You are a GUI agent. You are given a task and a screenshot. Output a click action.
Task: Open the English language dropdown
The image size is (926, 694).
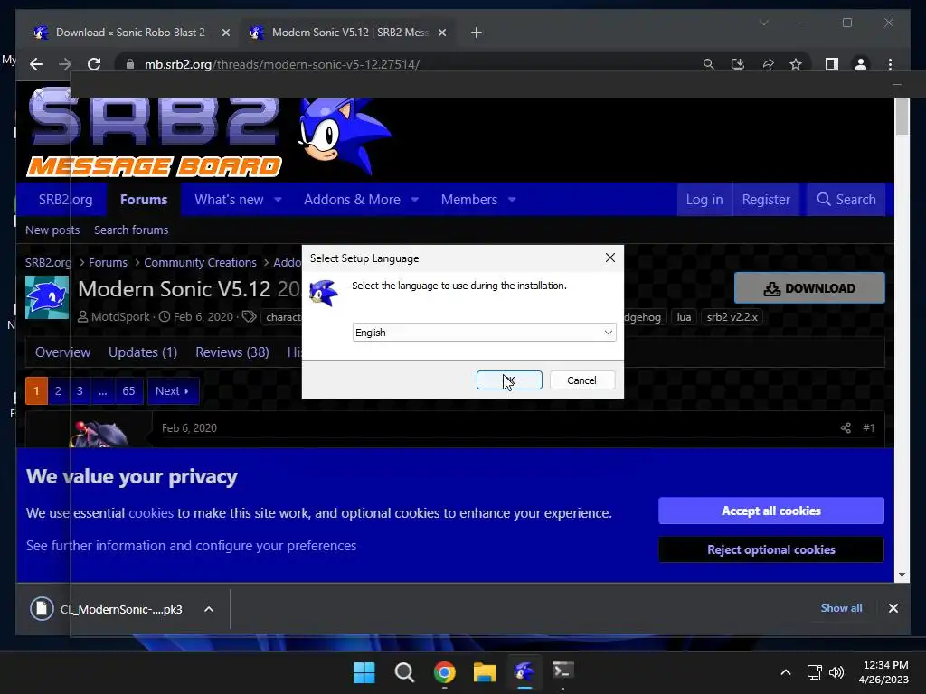click(485, 333)
